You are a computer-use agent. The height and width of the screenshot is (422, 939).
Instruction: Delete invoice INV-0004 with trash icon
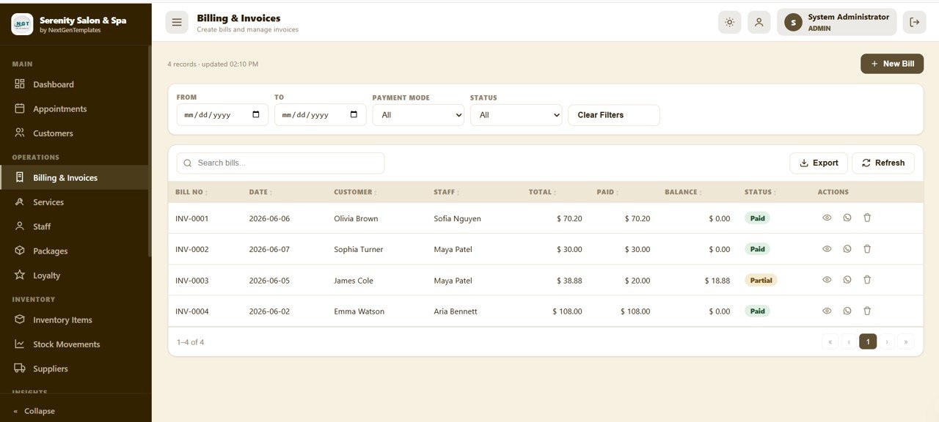click(x=867, y=311)
